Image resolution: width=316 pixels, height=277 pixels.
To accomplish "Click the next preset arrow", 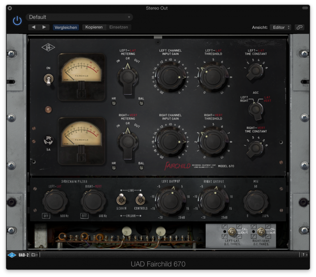I will 44,27.
